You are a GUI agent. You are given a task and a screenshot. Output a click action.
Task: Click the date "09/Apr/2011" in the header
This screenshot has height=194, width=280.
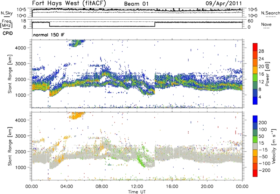(224, 4)
